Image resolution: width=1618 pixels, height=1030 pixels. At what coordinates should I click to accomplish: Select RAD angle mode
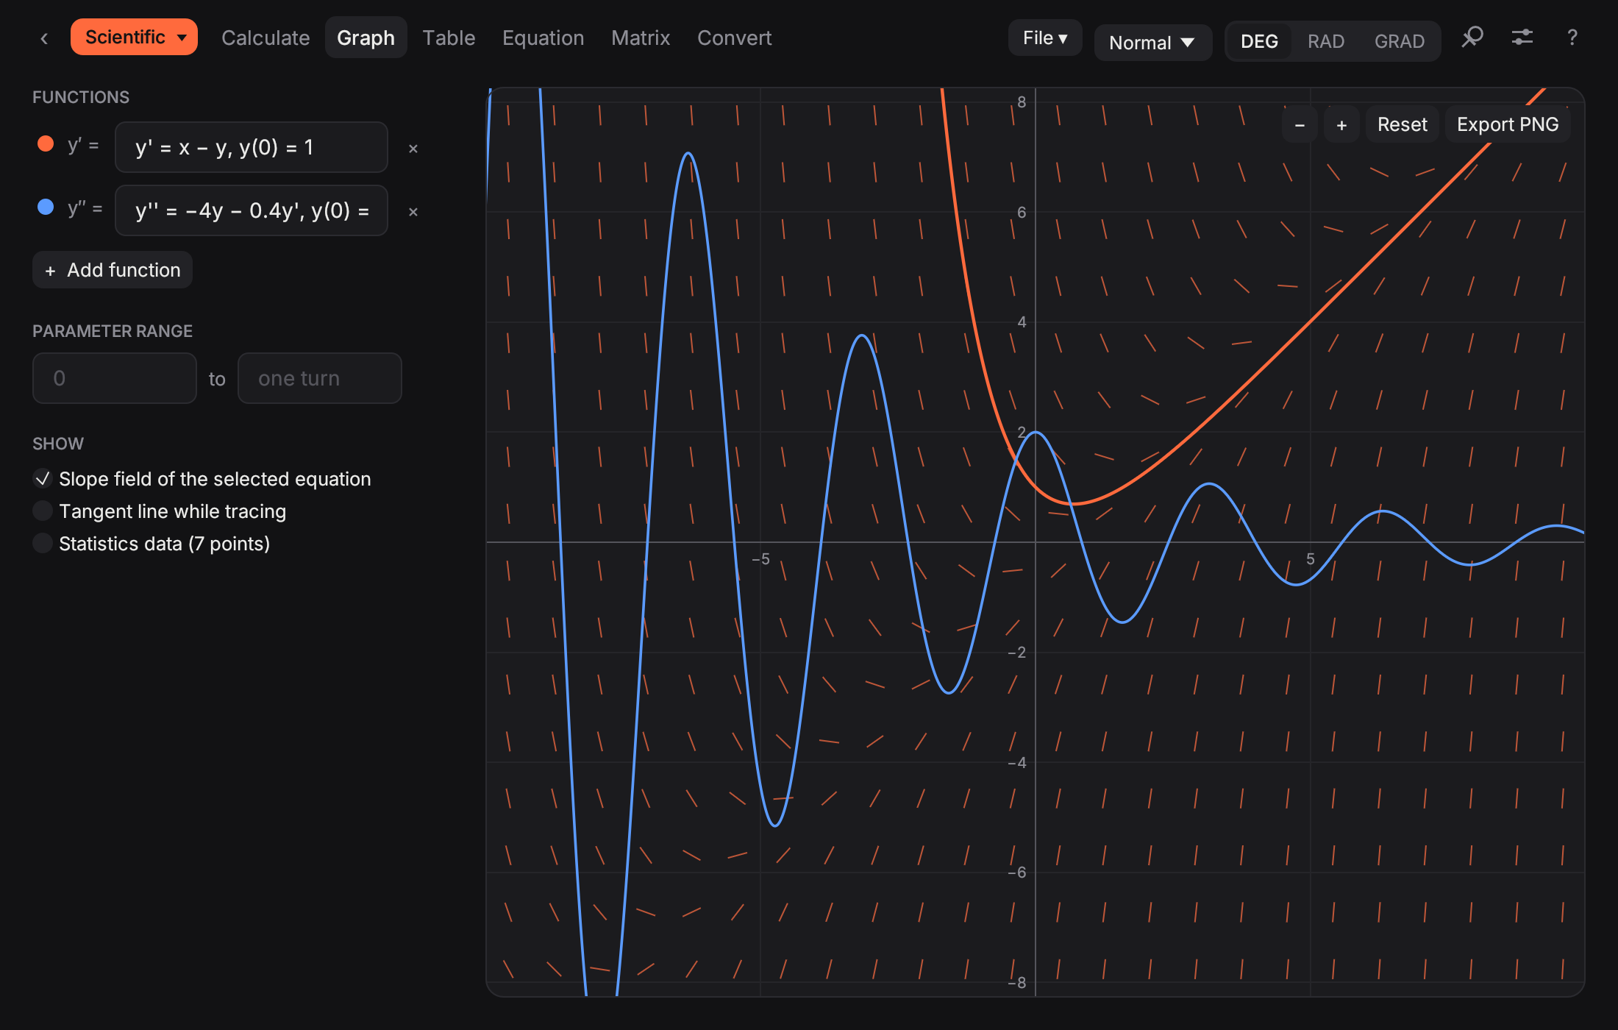click(1326, 41)
